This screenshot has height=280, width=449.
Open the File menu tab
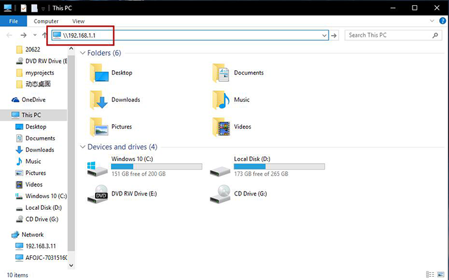point(13,21)
